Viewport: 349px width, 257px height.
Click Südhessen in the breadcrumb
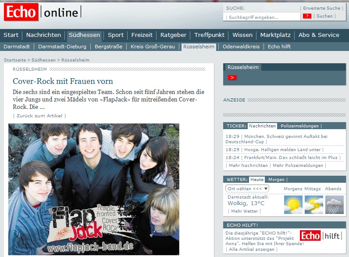pos(44,60)
